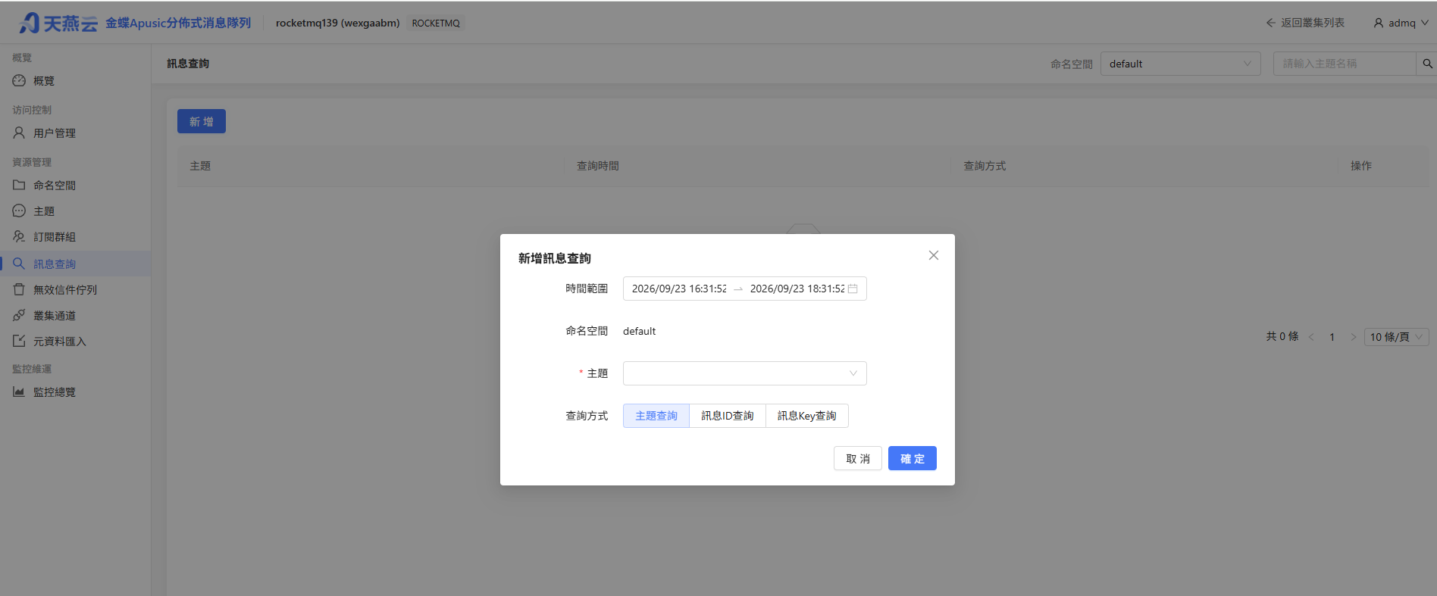The height and width of the screenshot is (596, 1437).
Task: Click the admq user avatar icon
Action: coord(1379,23)
